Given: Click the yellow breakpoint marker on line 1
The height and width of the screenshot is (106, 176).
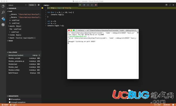Looking at the screenshot, I should pyautogui.click(x=43, y=8).
